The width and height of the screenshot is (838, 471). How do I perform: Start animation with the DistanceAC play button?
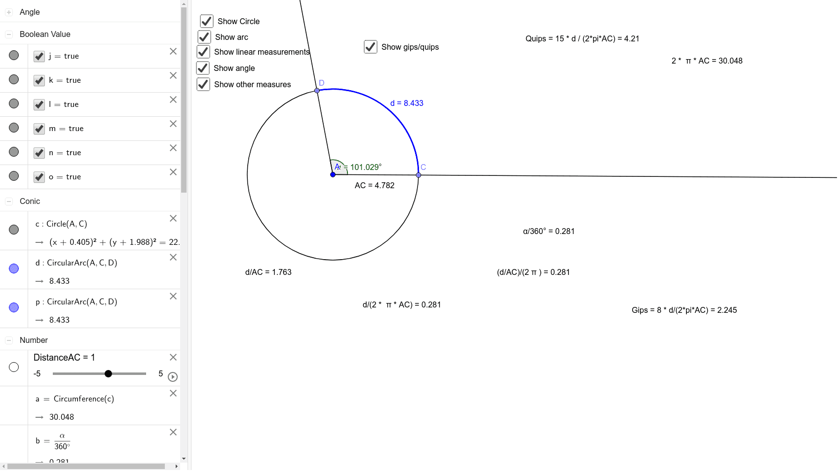point(173,377)
